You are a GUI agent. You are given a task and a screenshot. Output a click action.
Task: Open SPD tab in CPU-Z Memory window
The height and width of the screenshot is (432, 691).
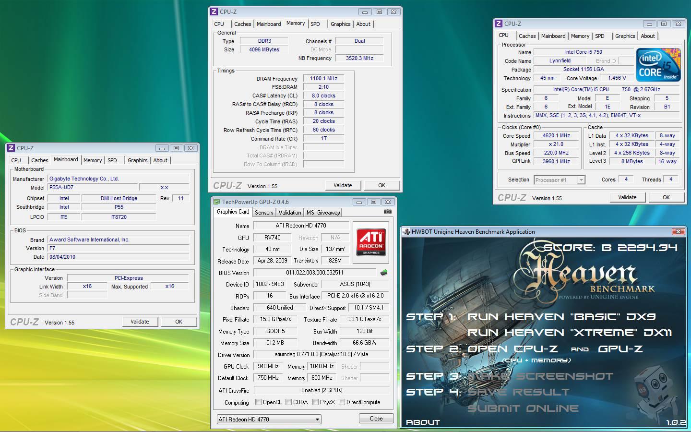tap(315, 24)
